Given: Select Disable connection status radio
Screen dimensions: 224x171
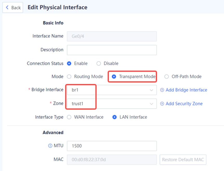Looking at the screenshot, I should (x=99, y=63).
